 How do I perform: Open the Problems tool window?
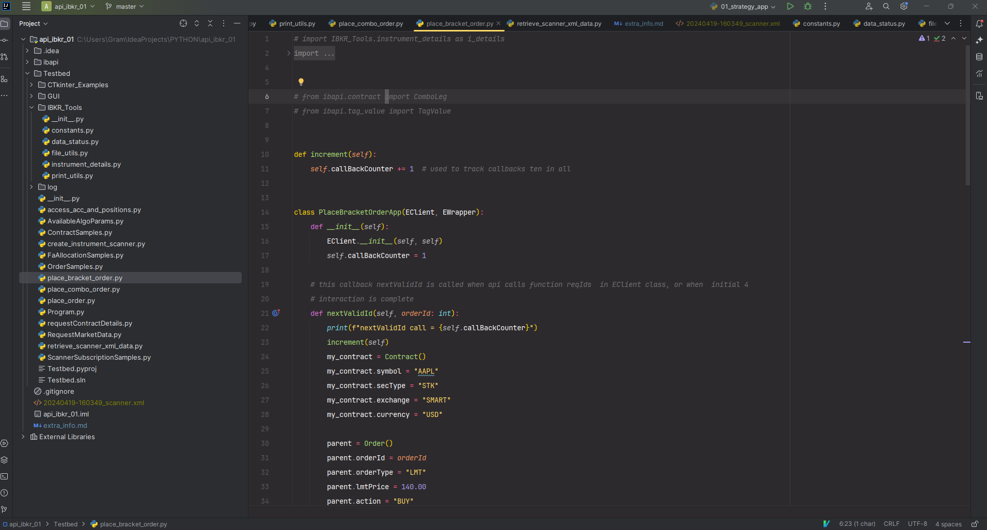[4, 493]
